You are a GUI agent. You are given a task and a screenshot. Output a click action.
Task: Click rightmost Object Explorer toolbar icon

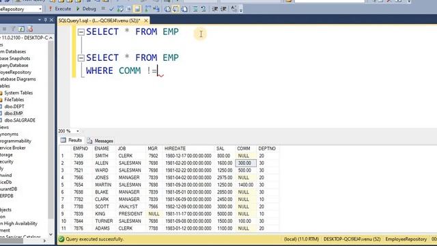click(30, 29)
